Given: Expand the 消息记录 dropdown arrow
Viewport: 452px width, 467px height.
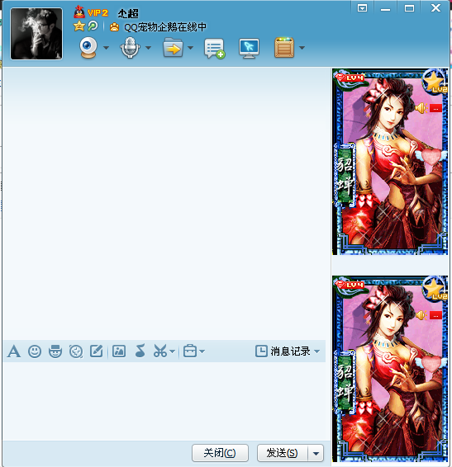Looking at the screenshot, I should click(316, 351).
